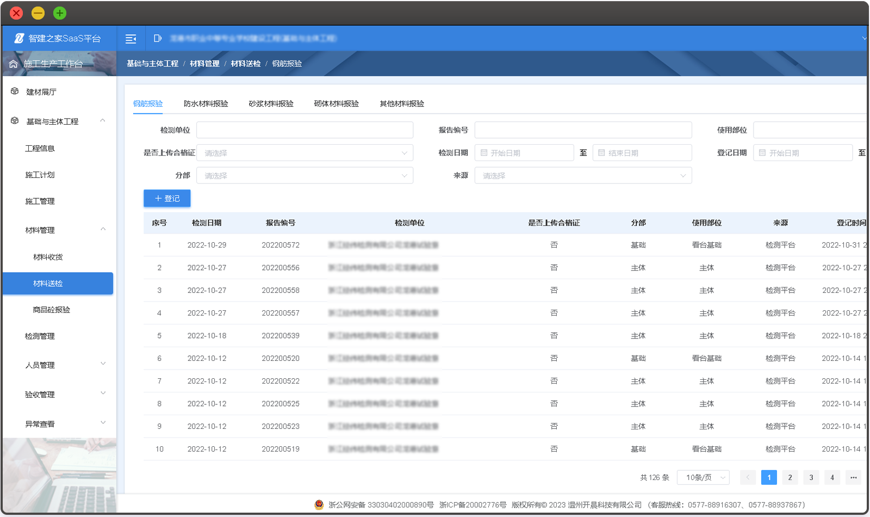
Task: Click 材料送检 breadcrumb link
Action: point(246,64)
